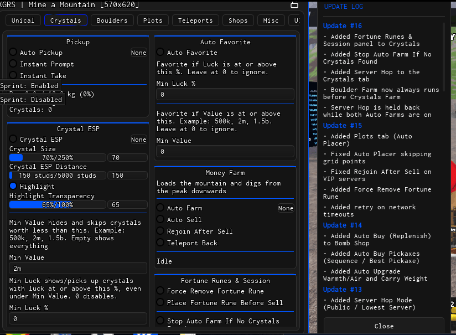The image size is (456, 335).
Task: Turn on Place Fortune Rune Before Sell
Action: click(160, 302)
